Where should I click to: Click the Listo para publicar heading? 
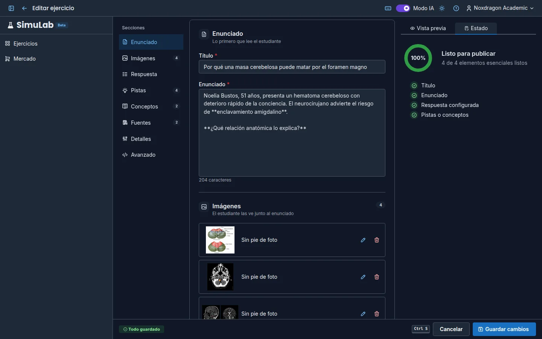coord(468,53)
